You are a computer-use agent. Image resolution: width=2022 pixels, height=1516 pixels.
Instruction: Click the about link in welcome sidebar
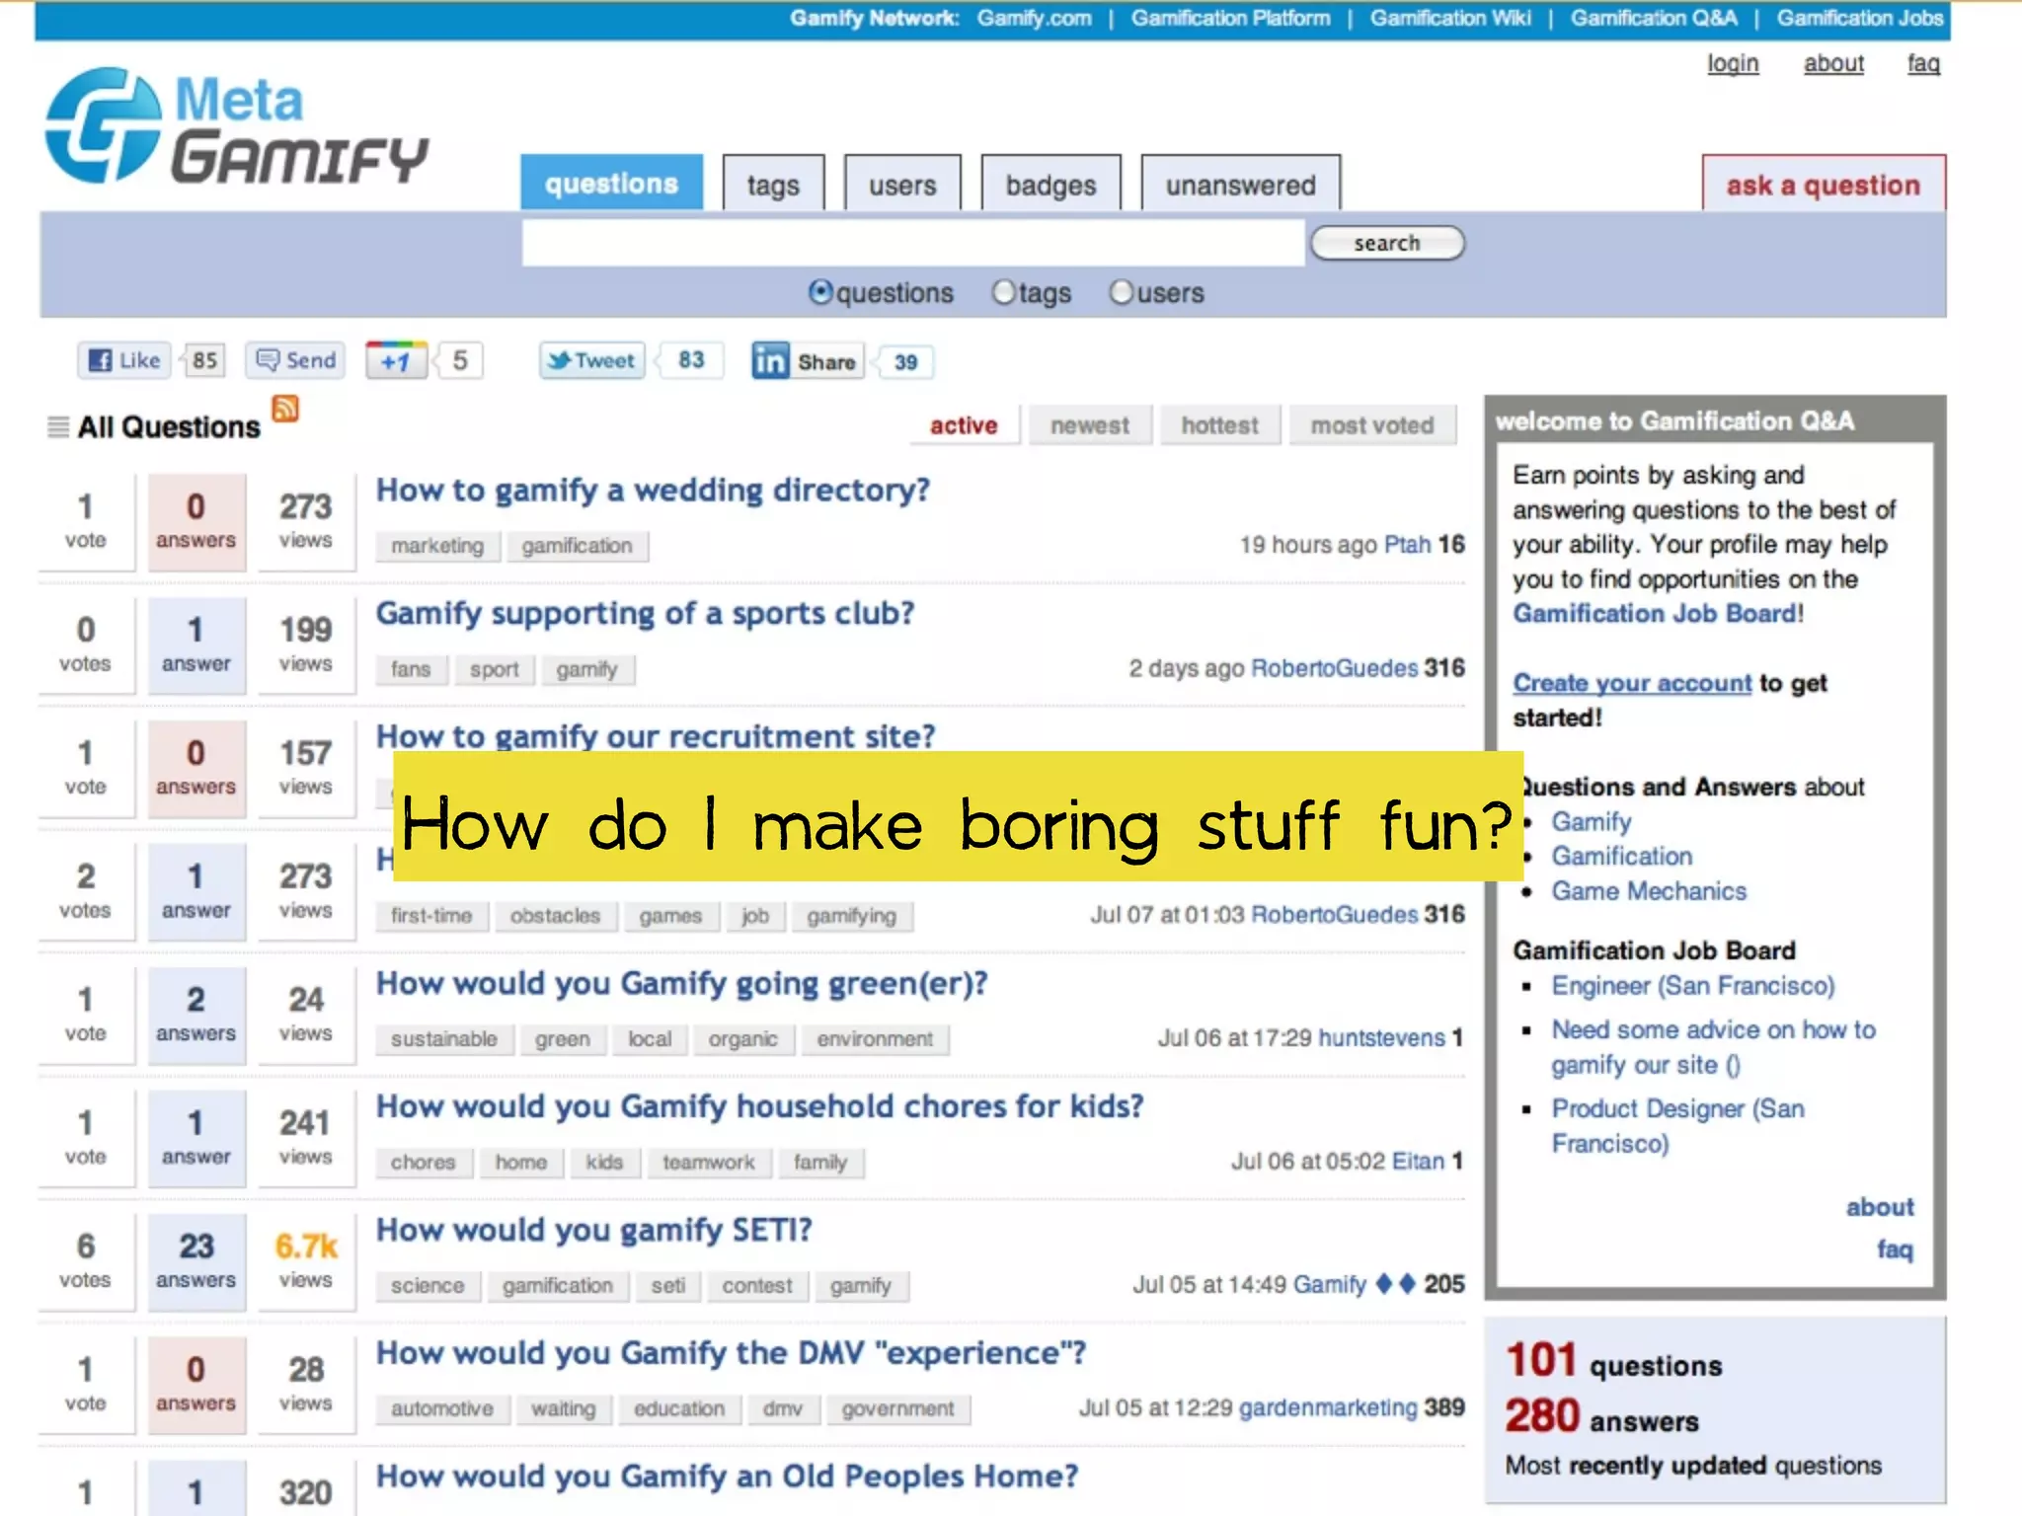click(x=1880, y=1207)
